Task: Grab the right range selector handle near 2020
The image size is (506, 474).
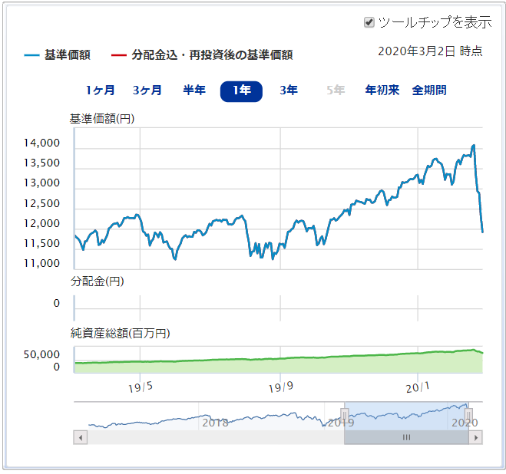Action: pyautogui.click(x=468, y=414)
